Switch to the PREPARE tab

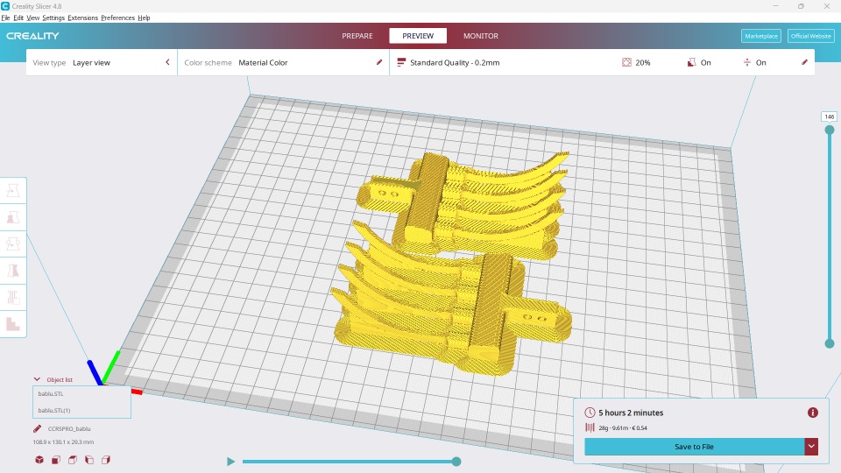(357, 36)
